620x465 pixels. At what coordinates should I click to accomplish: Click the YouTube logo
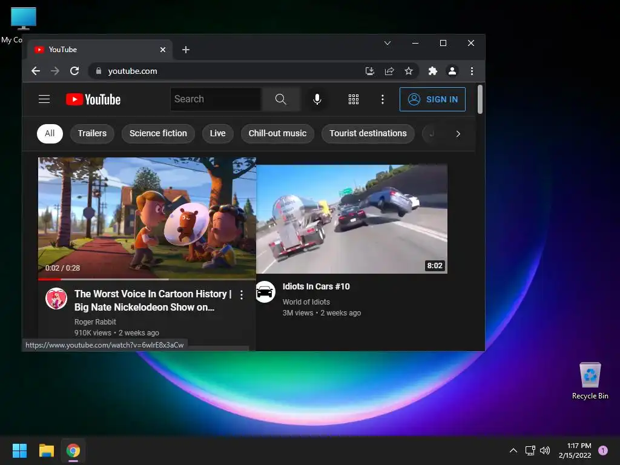point(93,99)
